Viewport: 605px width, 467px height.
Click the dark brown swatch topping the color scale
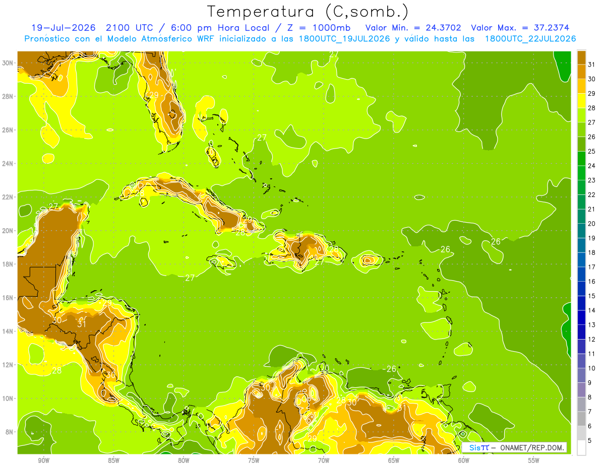tap(581, 57)
